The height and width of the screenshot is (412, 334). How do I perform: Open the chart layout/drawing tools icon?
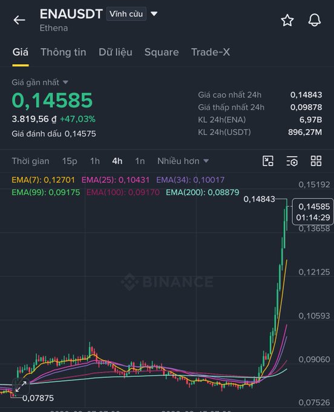[x=268, y=161]
